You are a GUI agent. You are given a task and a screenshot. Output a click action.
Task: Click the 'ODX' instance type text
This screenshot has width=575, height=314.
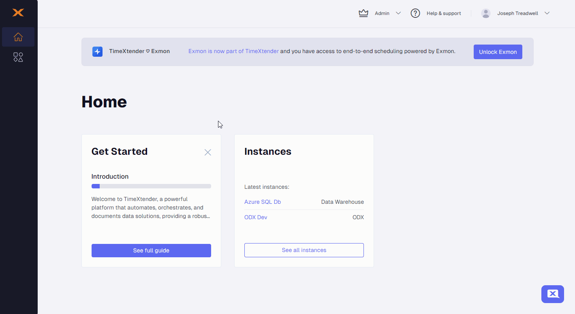[x=358, y=217]
